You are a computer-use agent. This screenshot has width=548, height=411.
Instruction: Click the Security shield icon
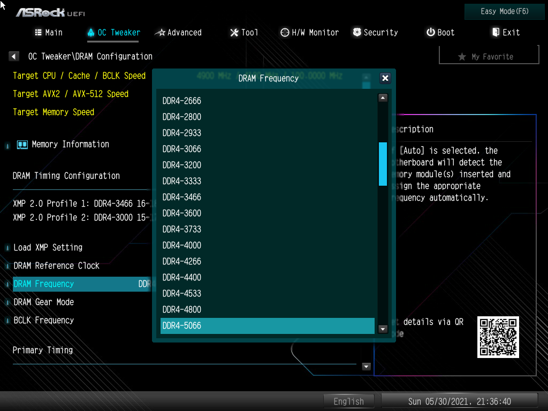coord(357,33)
